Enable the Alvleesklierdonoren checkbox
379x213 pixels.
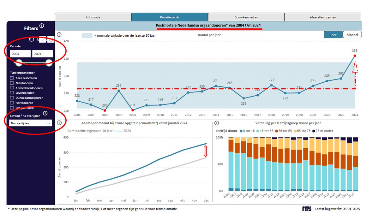[12, 88]
